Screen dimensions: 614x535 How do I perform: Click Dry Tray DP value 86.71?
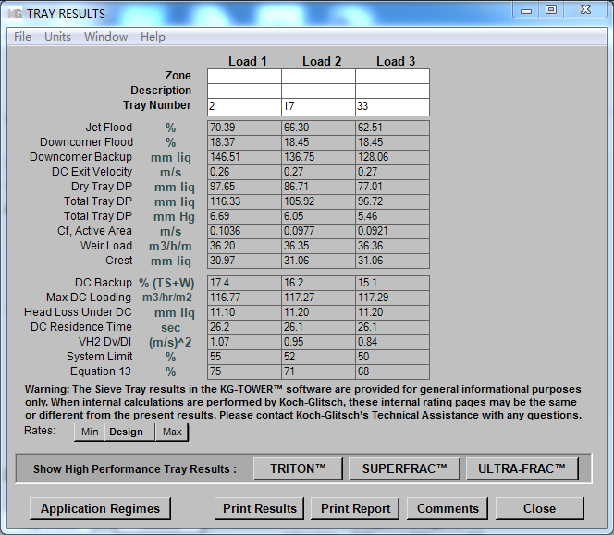[x=318, y=187]
